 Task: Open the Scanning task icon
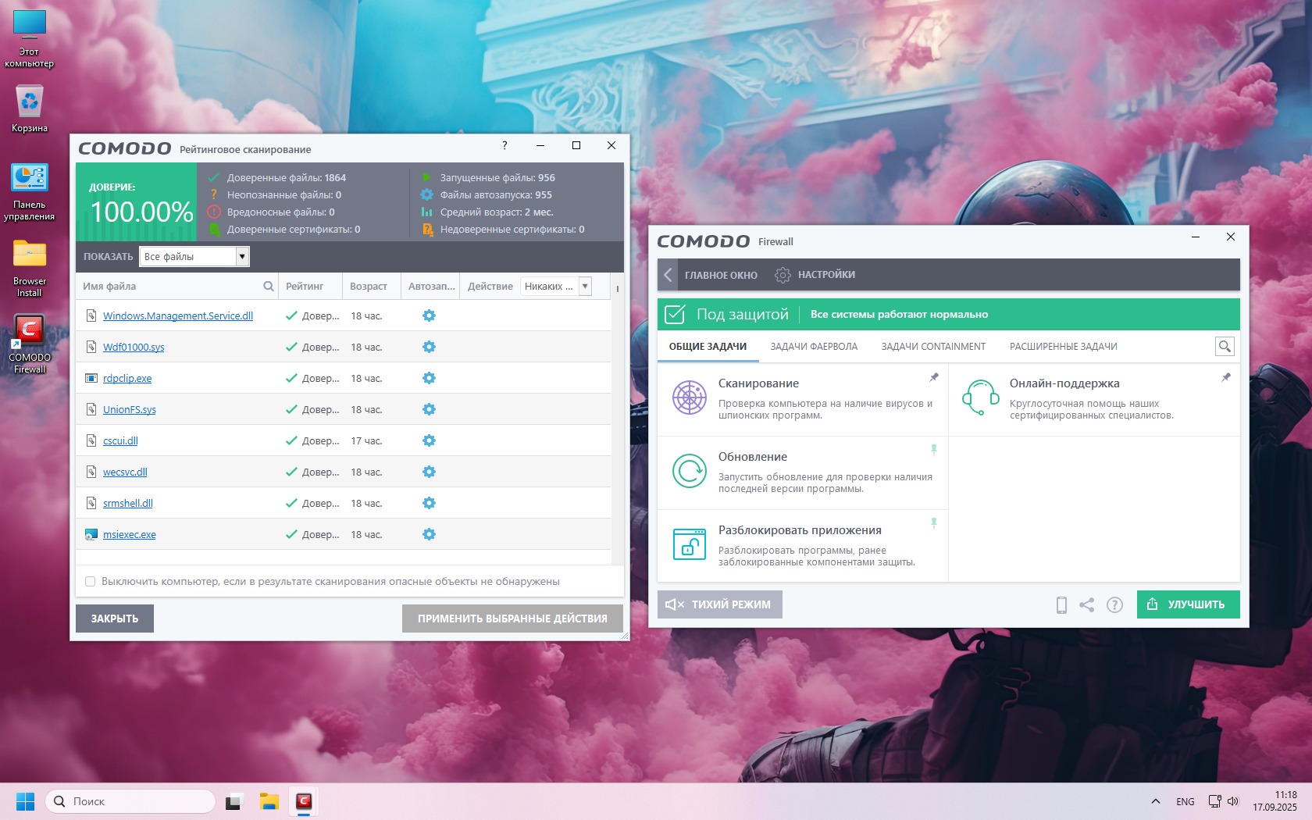[x=690, y=398]
